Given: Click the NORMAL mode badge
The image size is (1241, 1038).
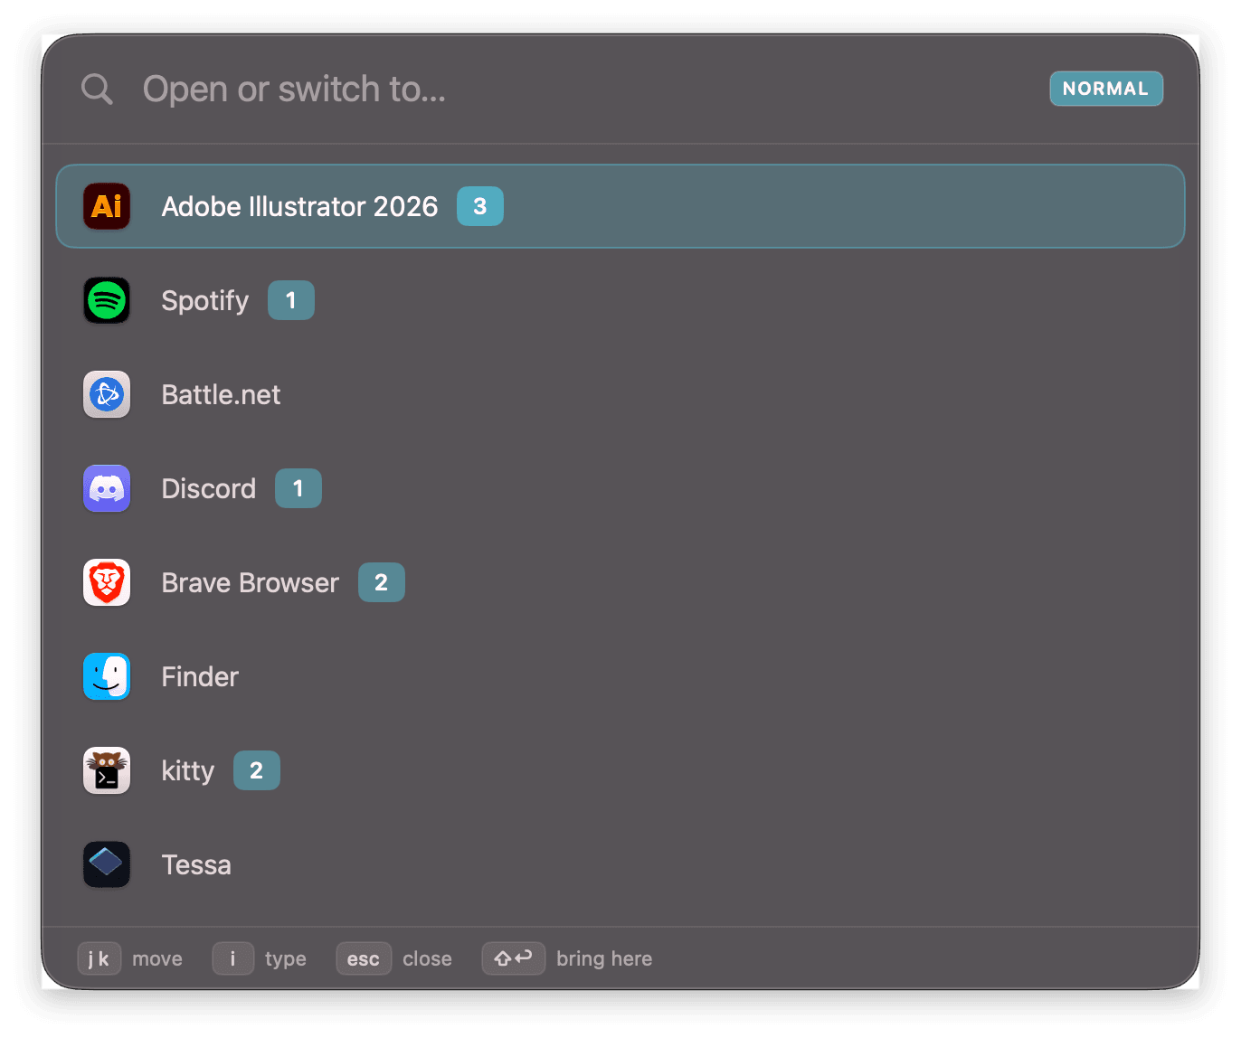Looking at the screenshot, I should point(1106,89).
